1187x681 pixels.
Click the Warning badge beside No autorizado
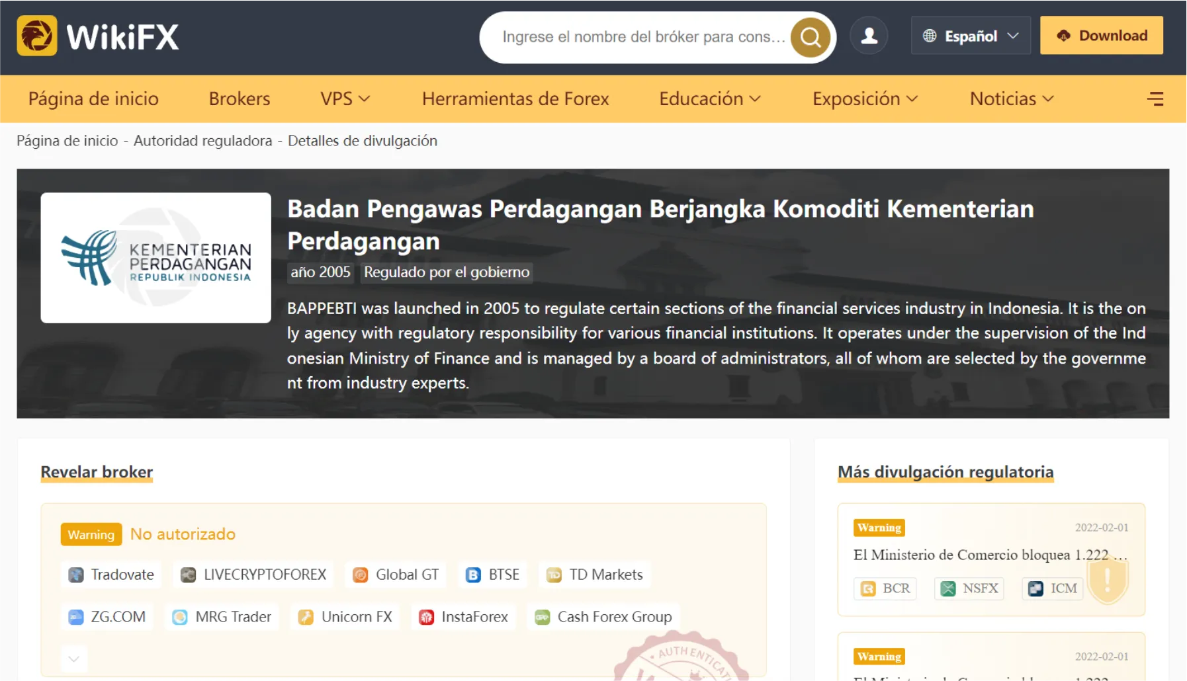[x=91, y=534]
